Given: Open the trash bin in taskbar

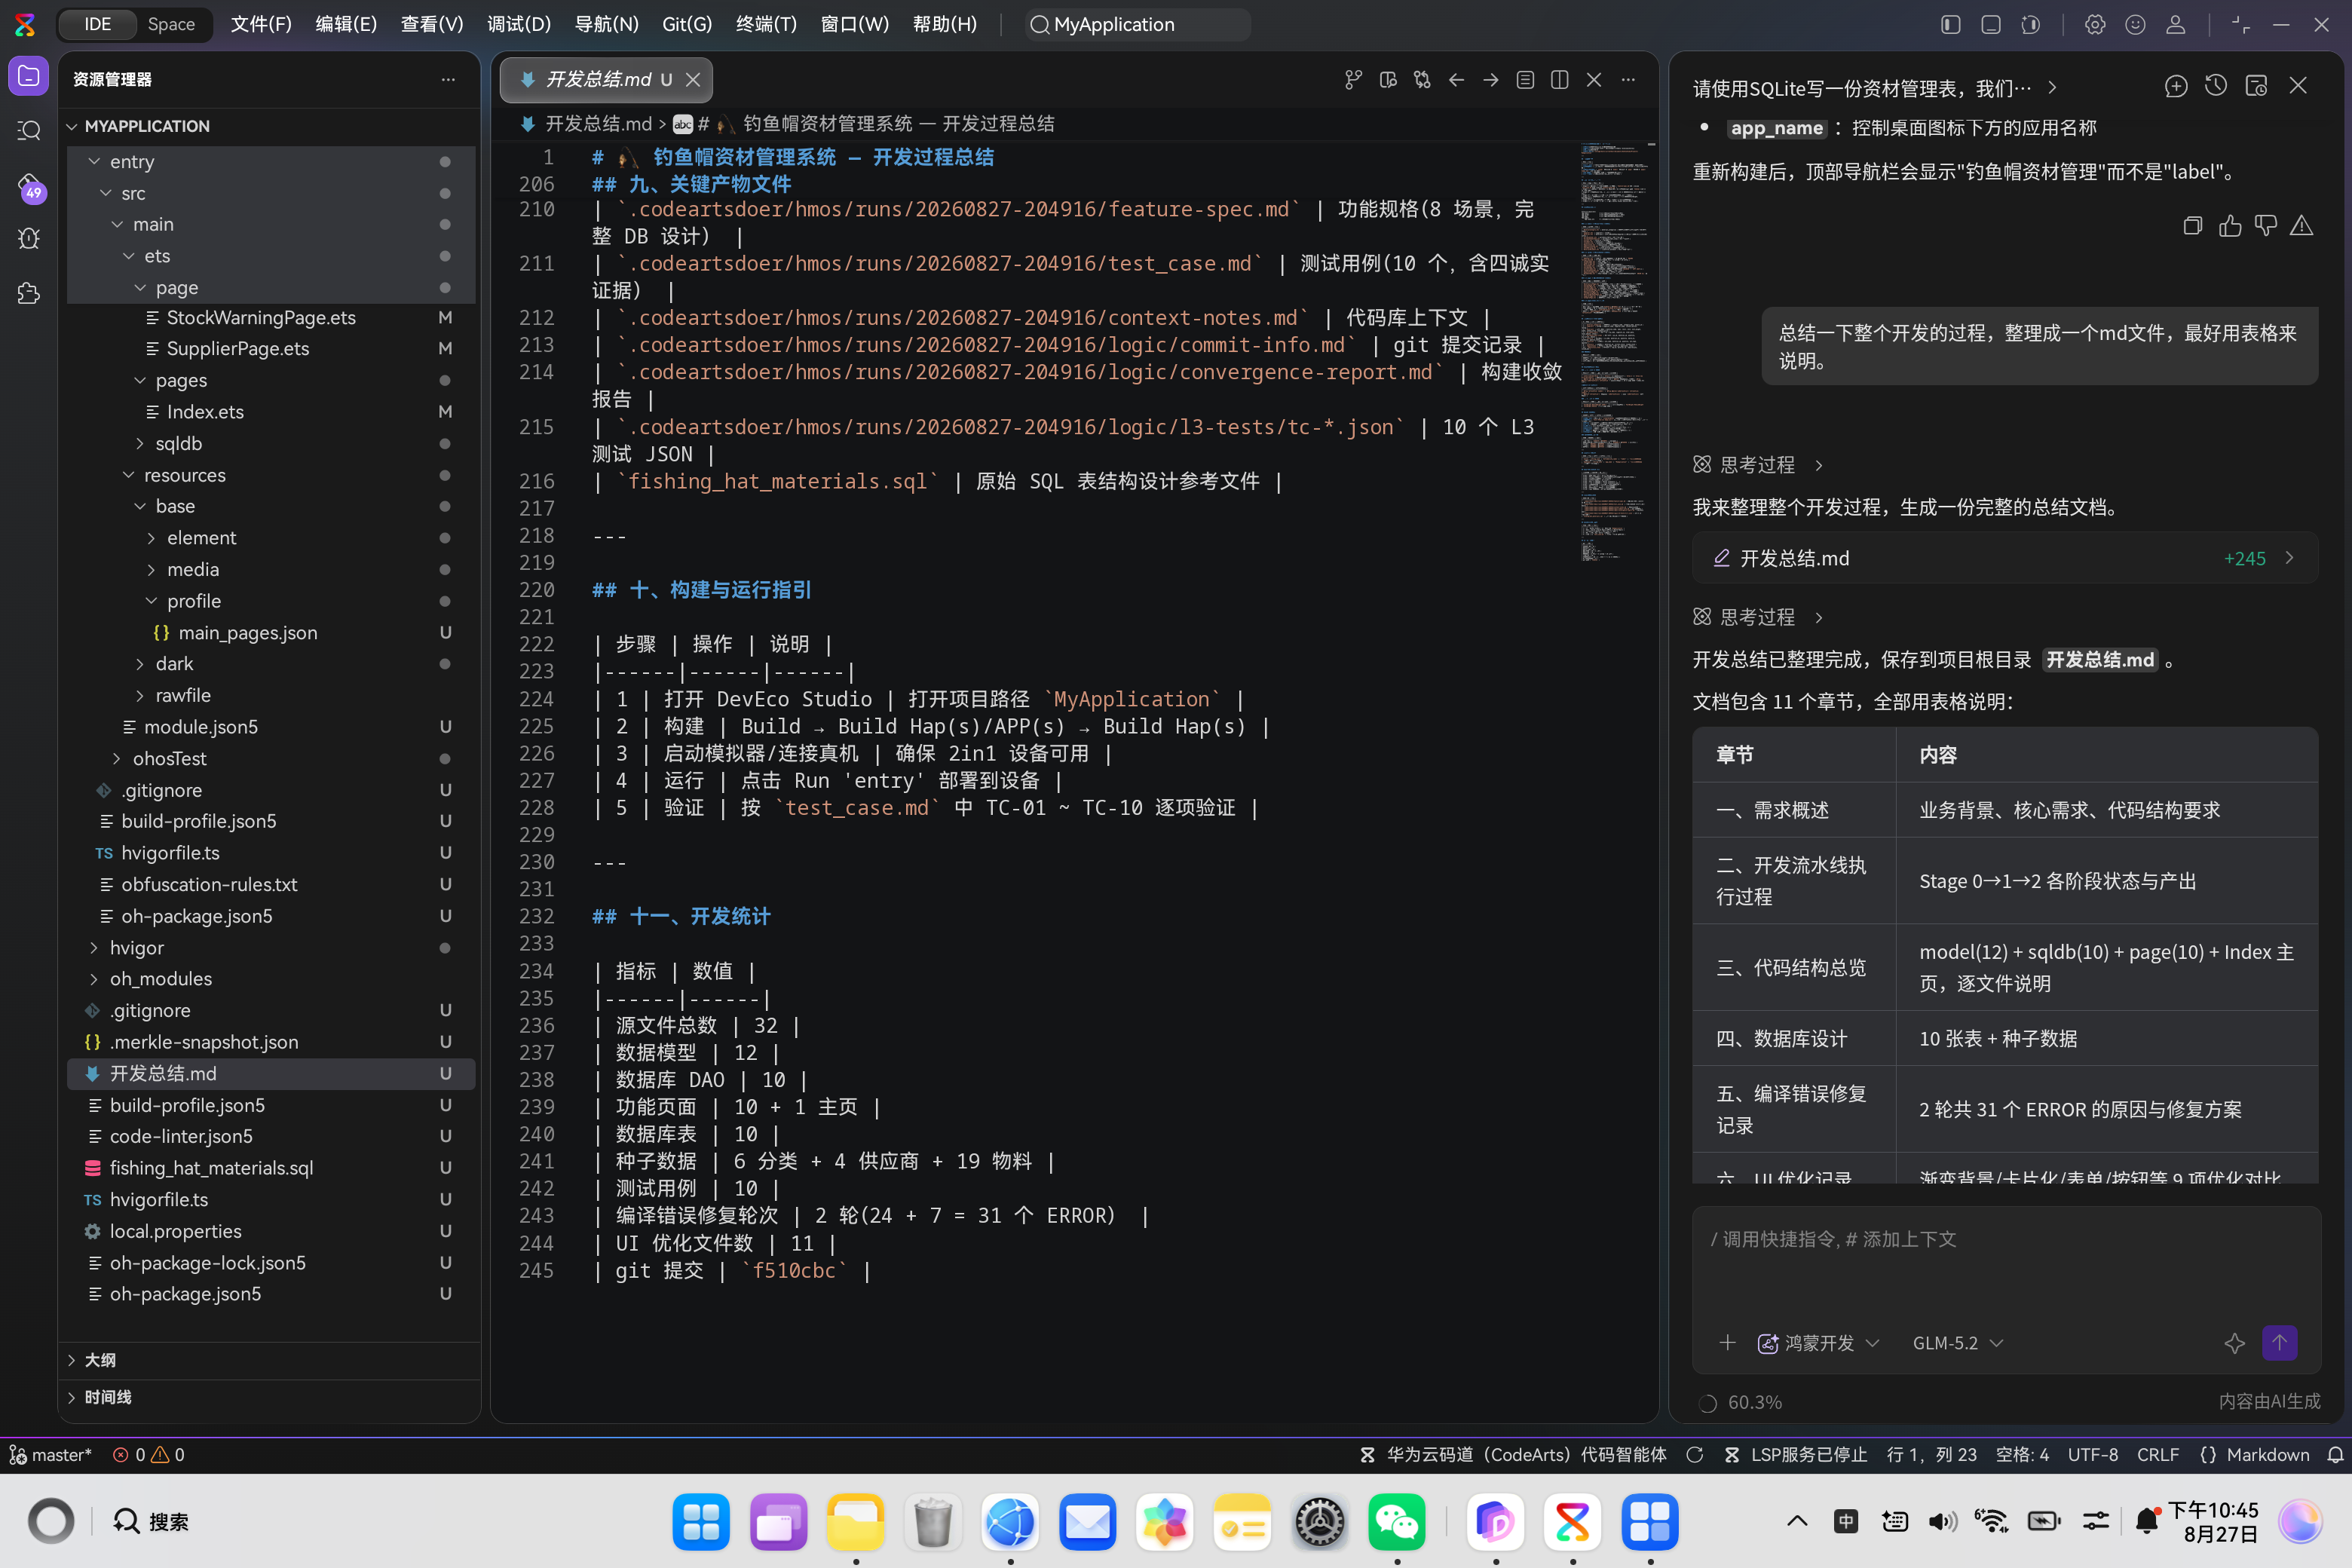Looking at the screenshot, I should (933, 1522).
